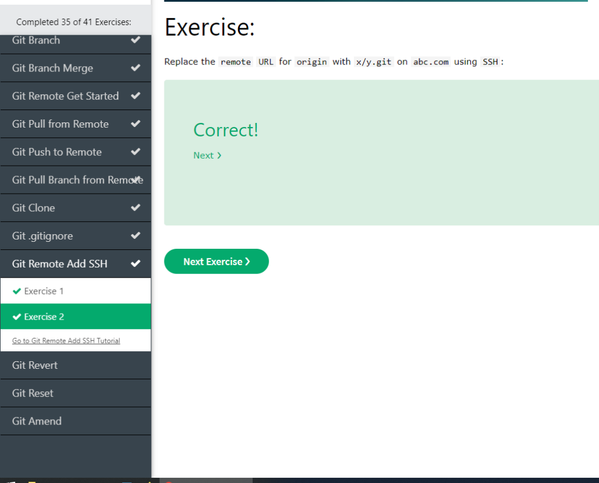
Task: Click the 'Exercise:' page heading
Action: click(x=210, y=28)
